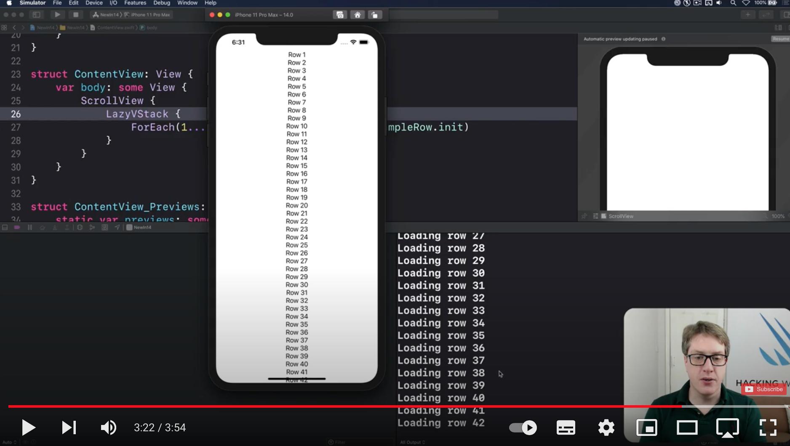Open the related items grid menu in Xcode

point(4,28)
